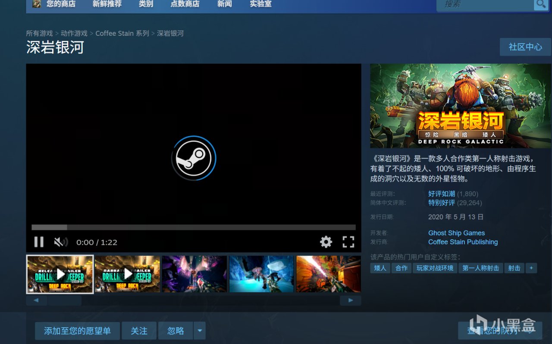Open the blue ice cave screenshot thumbnail
552x344 pixels.
tap(261, 274)
